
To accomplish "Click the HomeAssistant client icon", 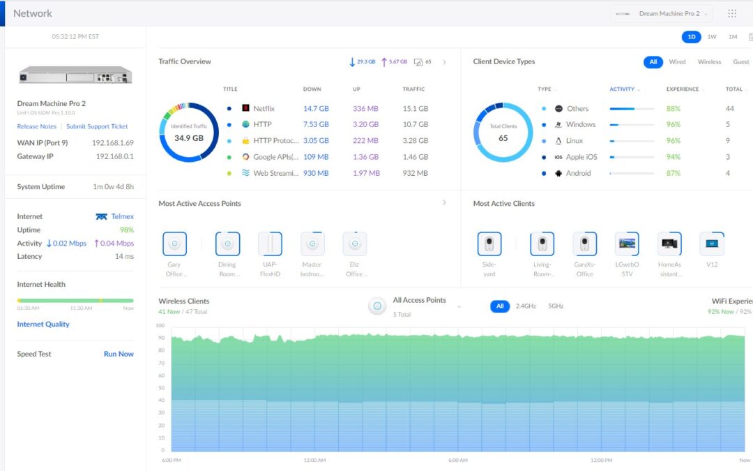I will [669, 244].
